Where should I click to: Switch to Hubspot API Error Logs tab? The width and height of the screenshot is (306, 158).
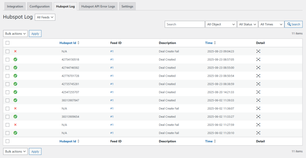(x=98, y=7)
